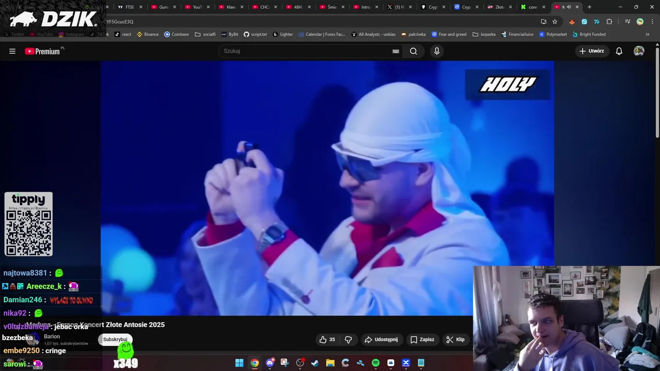Viewport: 660px width, 371px height.
Task: Open the Polymarket bookmark
Action: pos(553,35)
